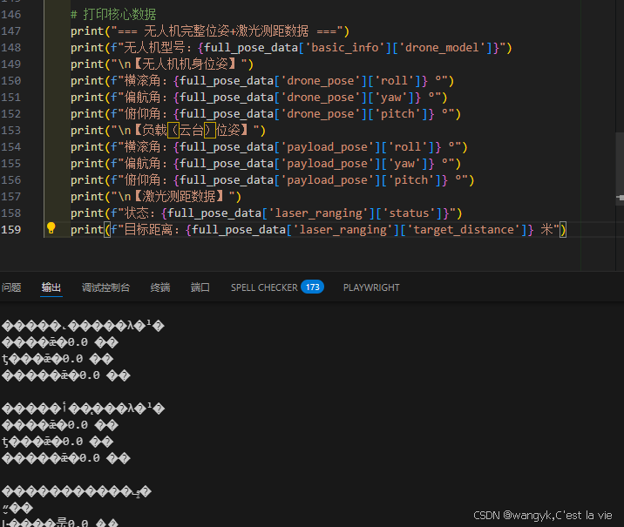Click the 'pitch' key on line 152
Screen dimensions: 624x527
coord(398,114)
